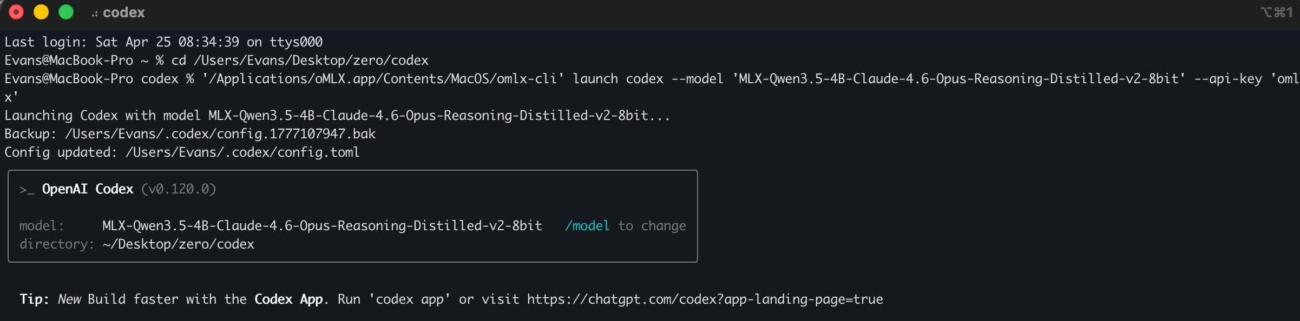
Task: Open the chatgpt.com/codex URL link
Action: click(705, 299)
